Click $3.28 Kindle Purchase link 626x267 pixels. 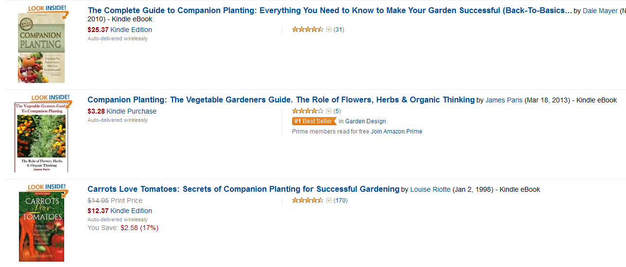[x=122, y=111]
